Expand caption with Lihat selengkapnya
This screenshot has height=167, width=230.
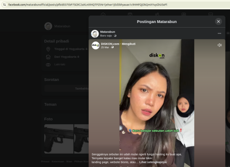[153, 162]
